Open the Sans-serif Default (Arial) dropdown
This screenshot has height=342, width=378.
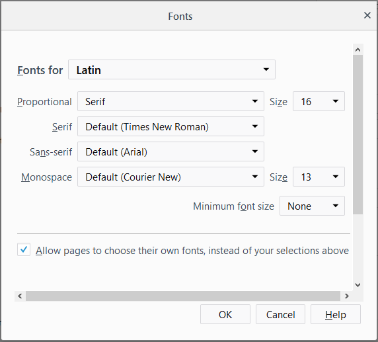pyautogui.click(x=170, y=151)
